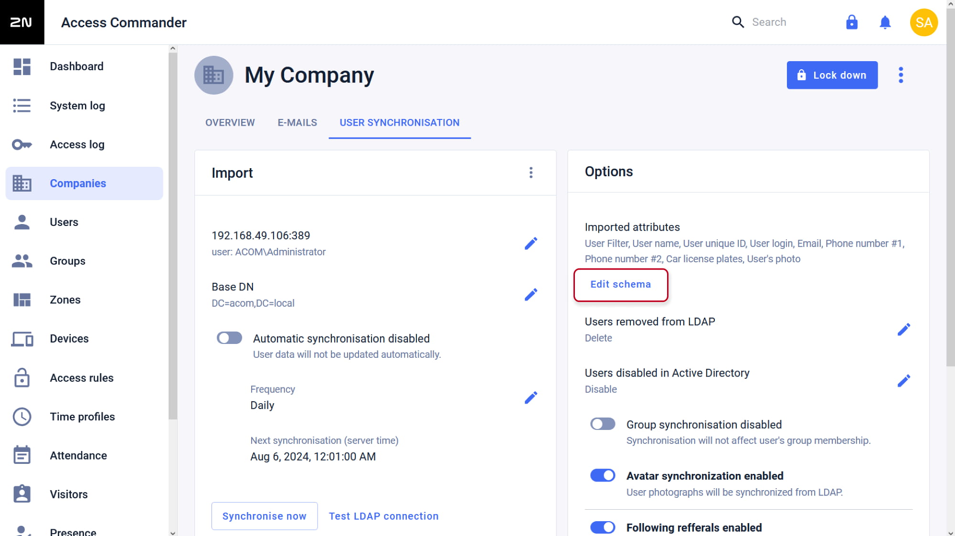Image resolution: width=955 pixels, height=536 pixels.
Task: Switch to the E-MAILS tab
Action: click(297, 123)
